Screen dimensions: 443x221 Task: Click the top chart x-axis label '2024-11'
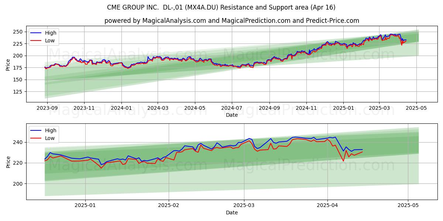click(x=306, y=108)
